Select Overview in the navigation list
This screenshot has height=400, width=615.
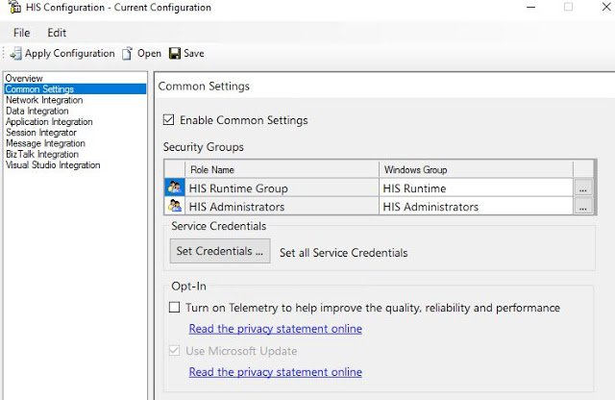tap(24, 78)
